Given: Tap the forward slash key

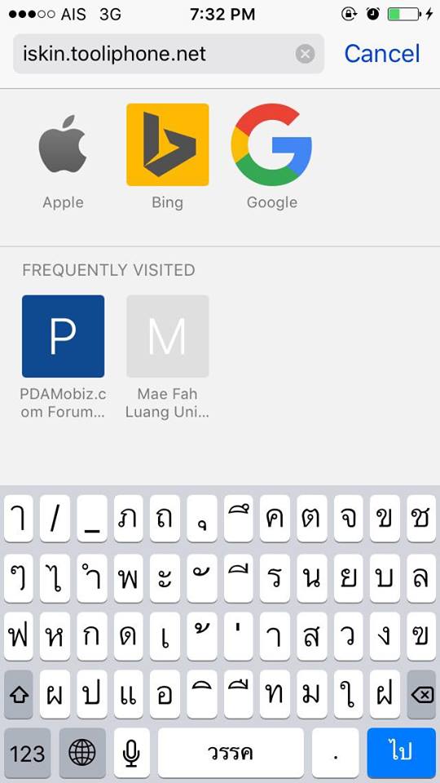Looking at the screenshot, I should (55, 519).
